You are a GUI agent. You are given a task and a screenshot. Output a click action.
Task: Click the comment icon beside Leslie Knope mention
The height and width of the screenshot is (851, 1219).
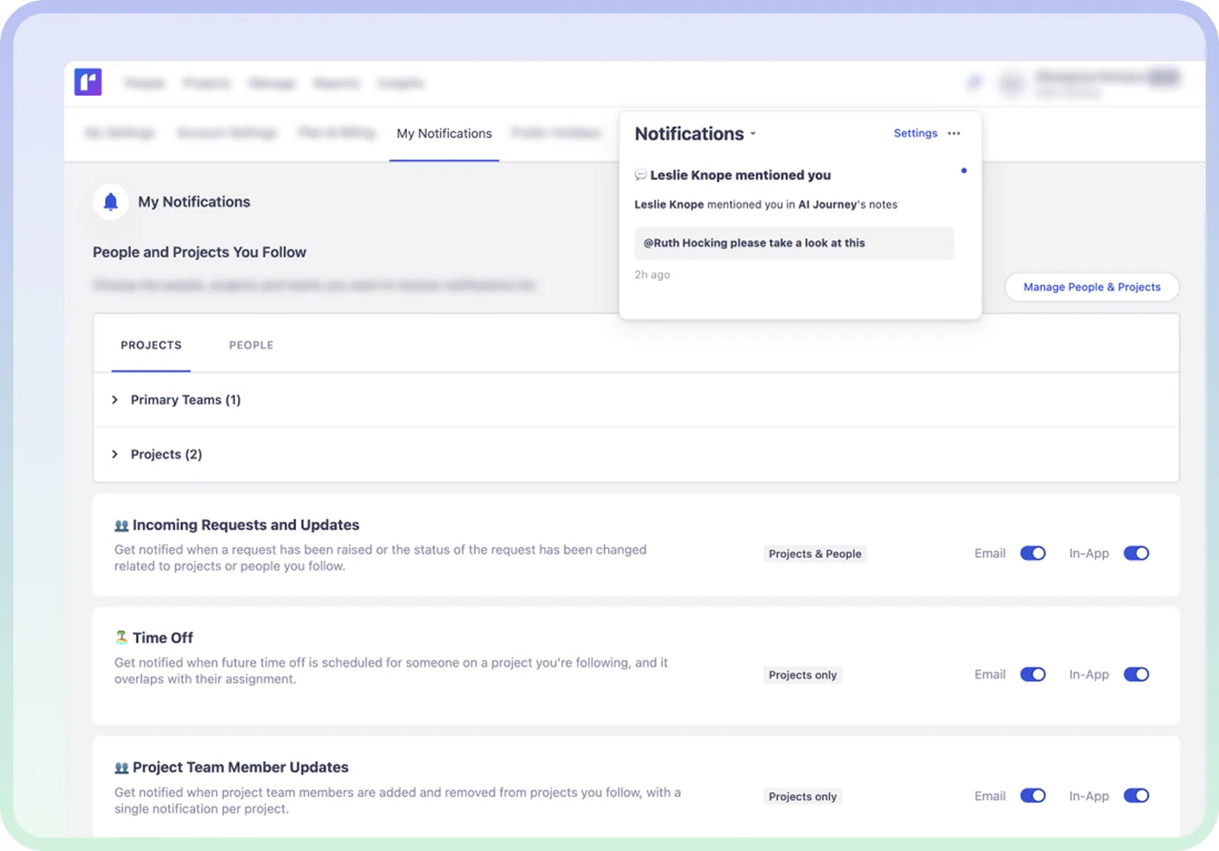click(641, 175)
